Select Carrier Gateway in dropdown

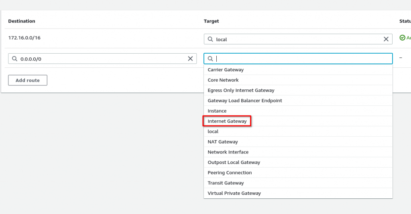(x=226, y=70)
